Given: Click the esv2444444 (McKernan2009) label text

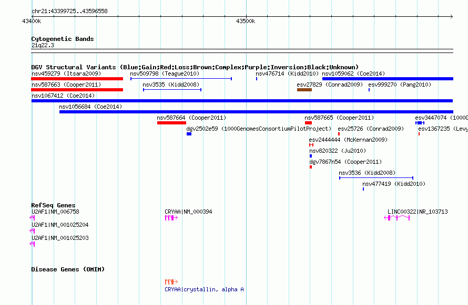Looking at the screenshot, I should coord(348,140).
